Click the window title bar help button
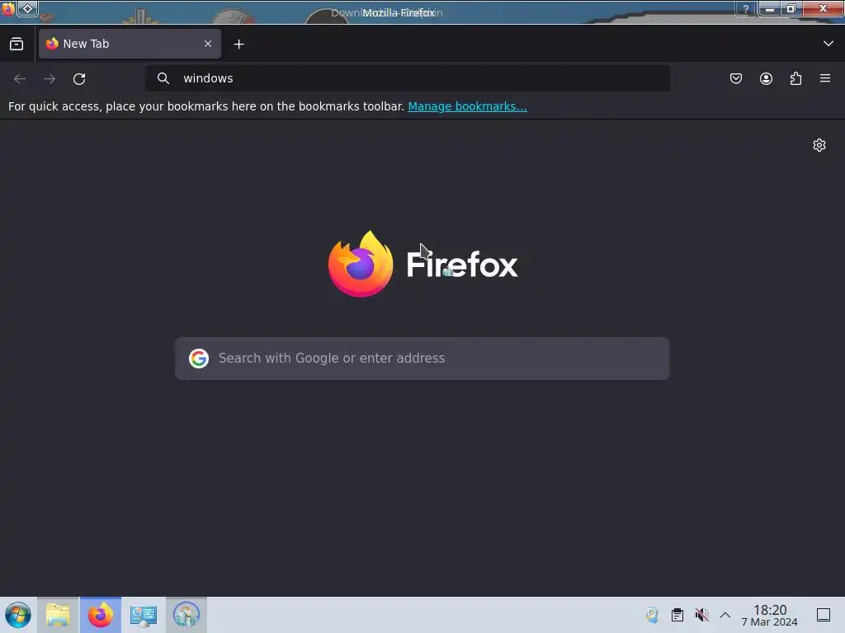 coord(746,8)
